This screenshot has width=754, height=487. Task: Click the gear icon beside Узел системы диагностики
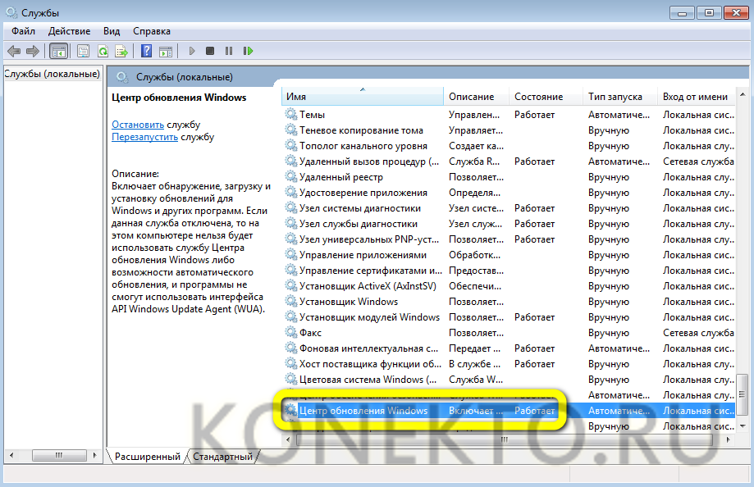[x=291, y=207]
